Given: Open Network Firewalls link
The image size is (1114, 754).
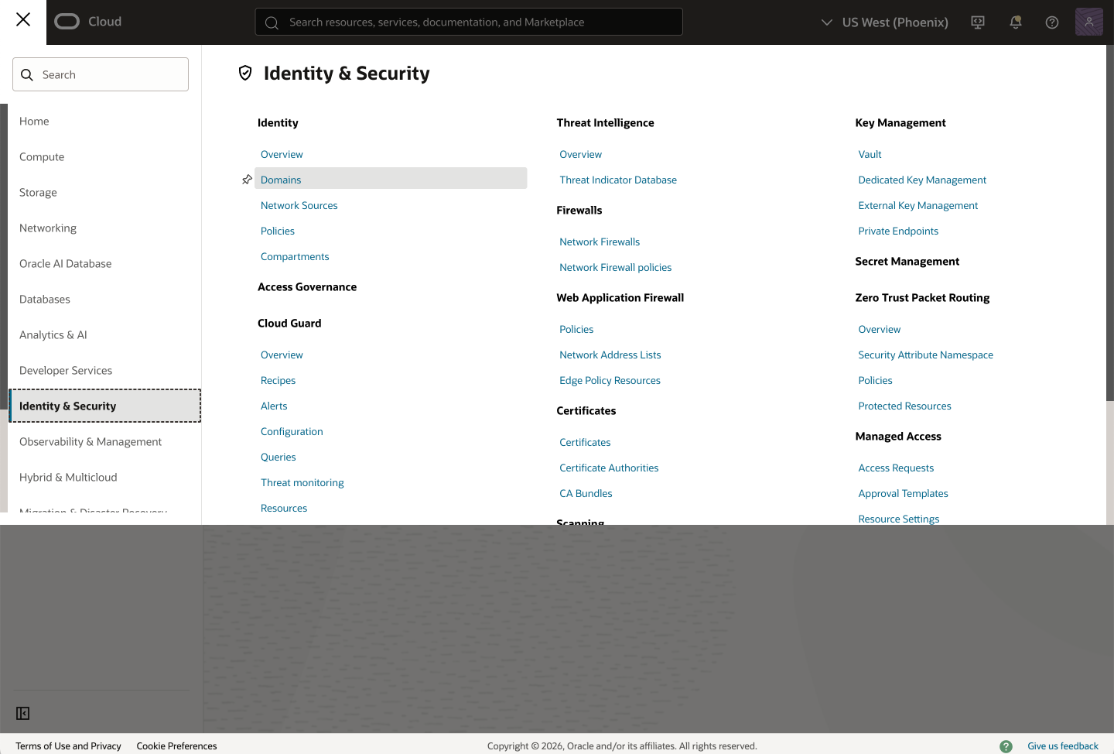Looking at the screenshot, I should 600,242.
